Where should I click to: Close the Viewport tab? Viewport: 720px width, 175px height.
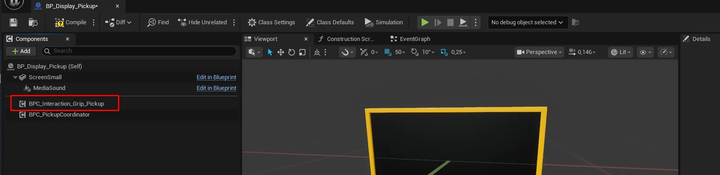coord(306,39)
